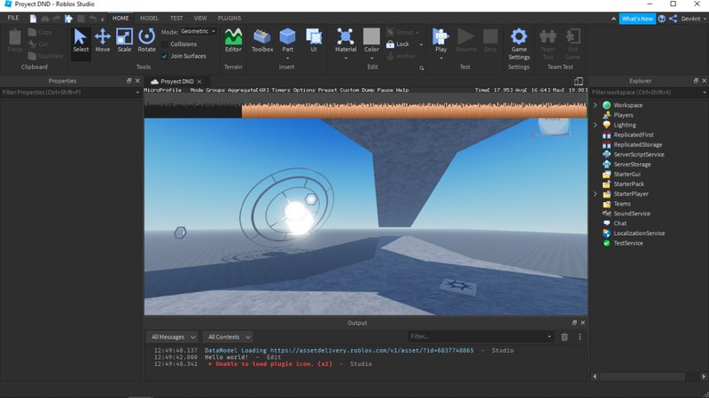
Task: Open the PLUGINS ribbon tab
Action: click(230, 18)
